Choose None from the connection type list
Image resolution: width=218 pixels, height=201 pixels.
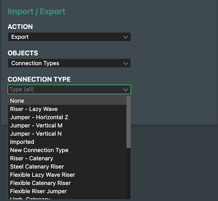(x=67, y=101)
